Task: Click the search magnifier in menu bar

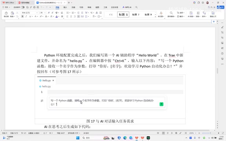Action: coord(137,7)
